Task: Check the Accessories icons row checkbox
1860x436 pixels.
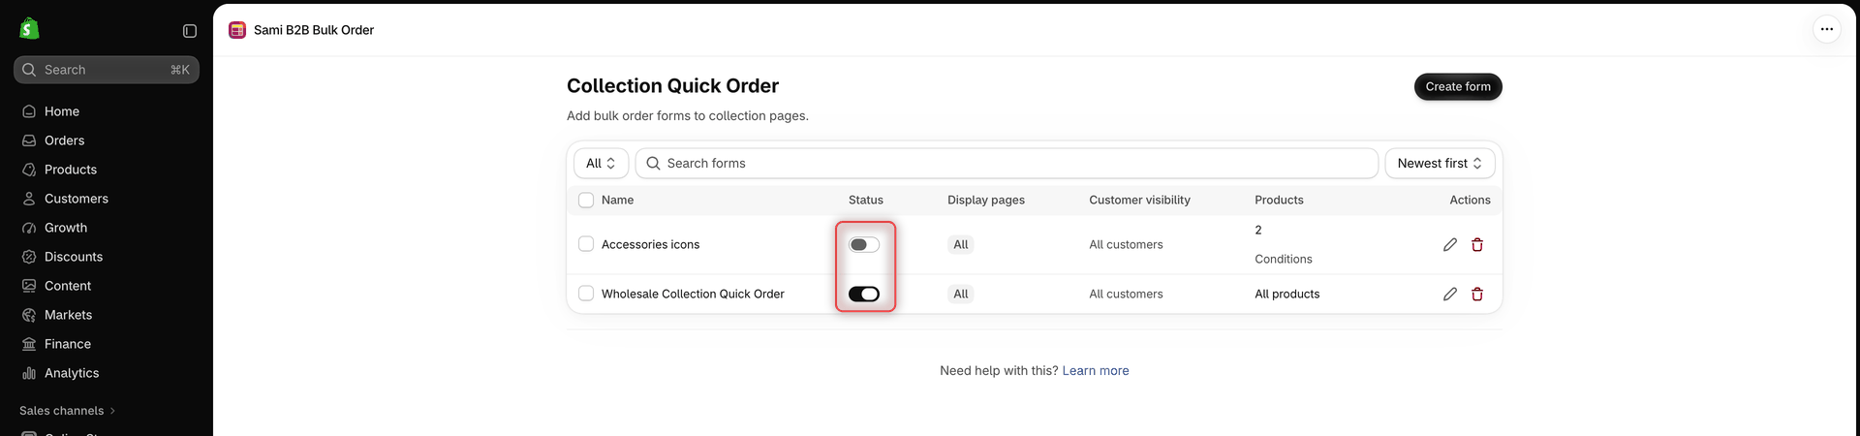Action: point(586,244)
